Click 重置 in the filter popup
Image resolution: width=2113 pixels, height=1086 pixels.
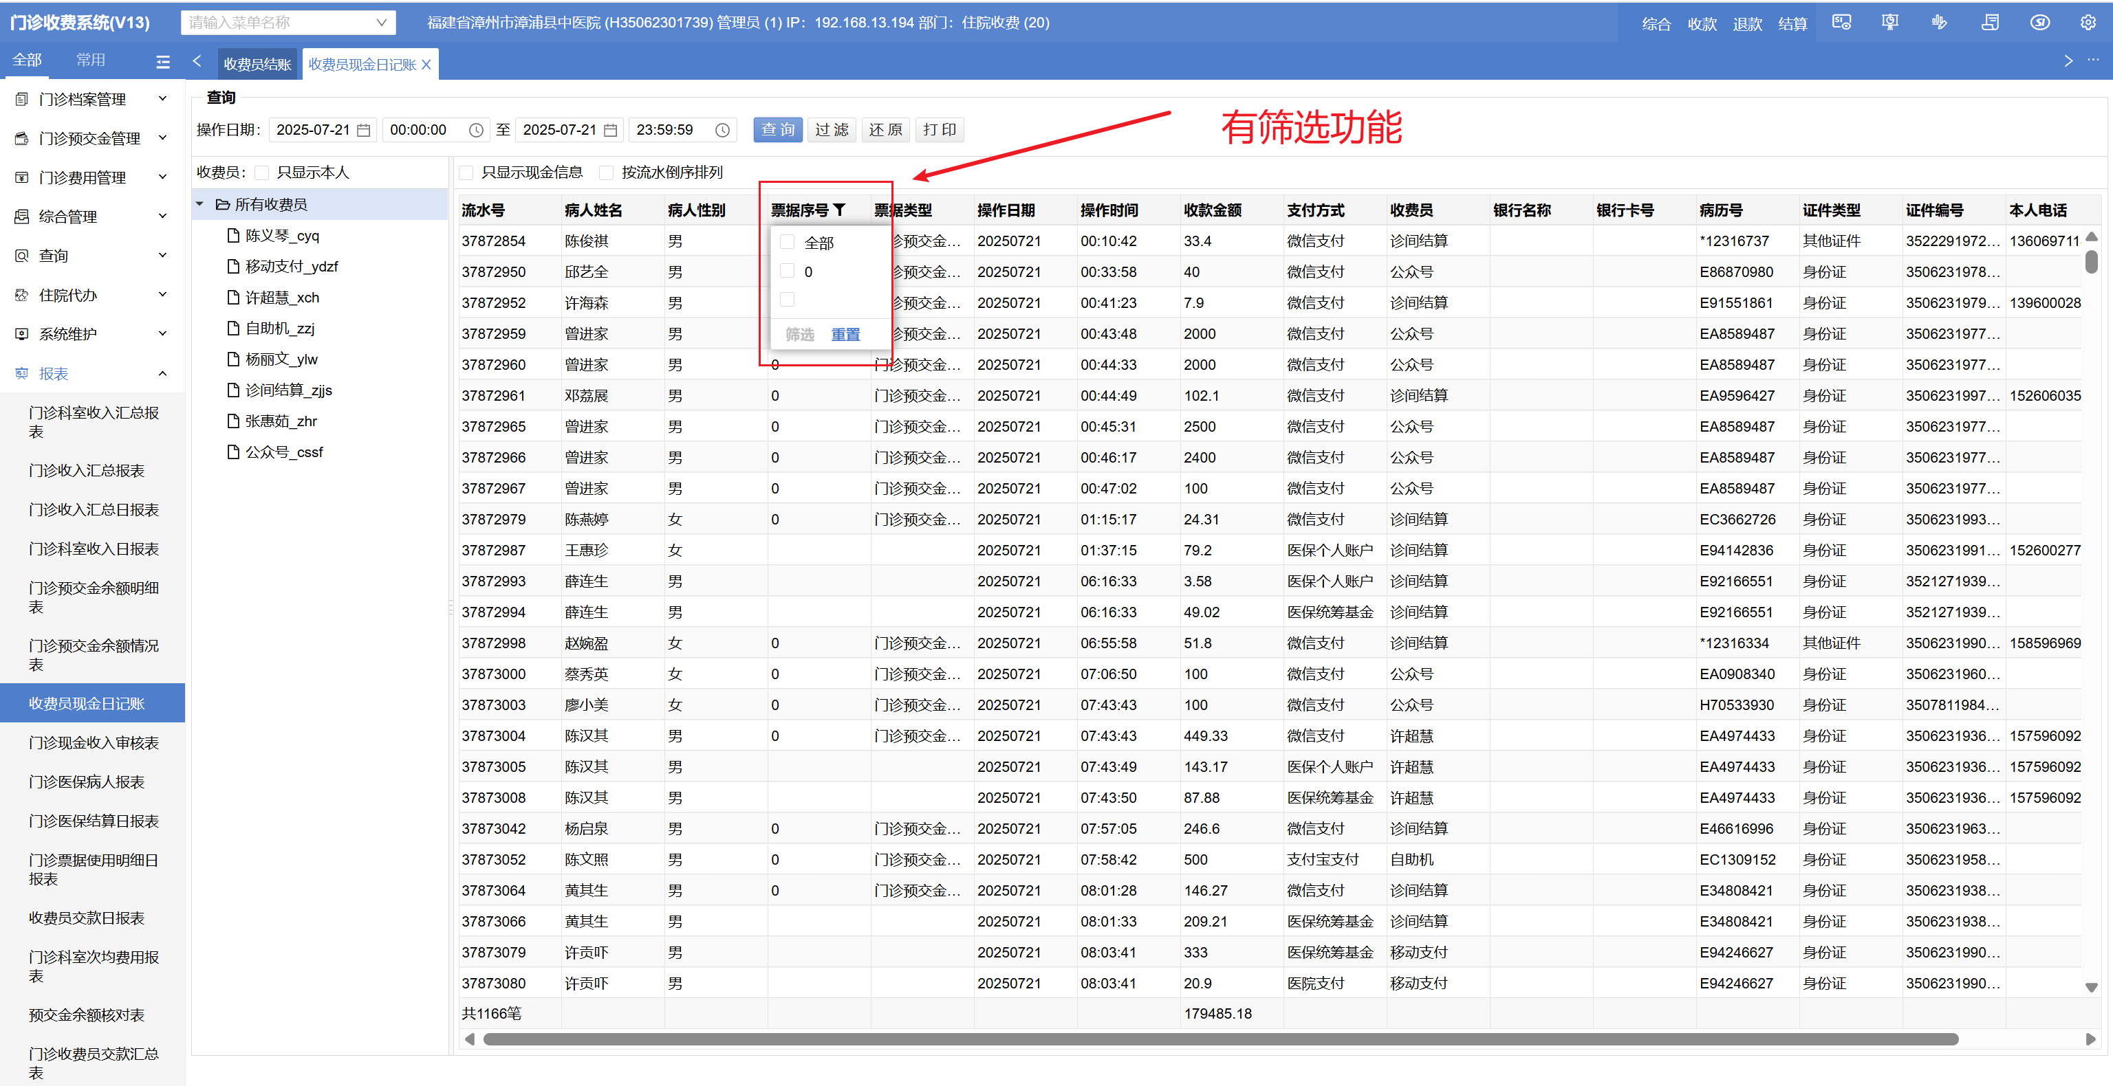[845, 335]
